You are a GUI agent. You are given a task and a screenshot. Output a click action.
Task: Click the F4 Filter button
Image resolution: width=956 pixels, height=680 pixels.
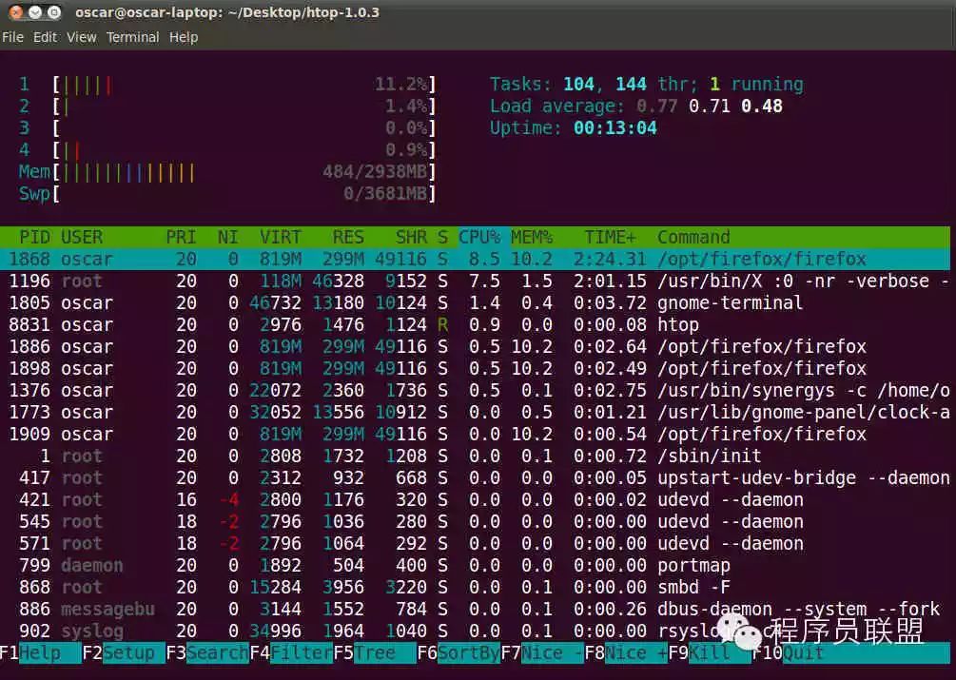(291, 653)
